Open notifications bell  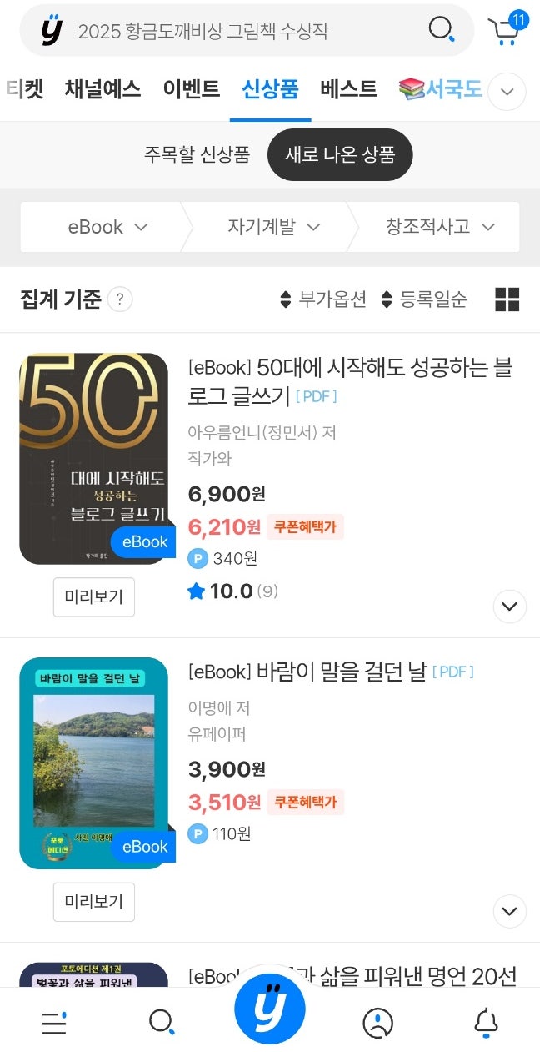[x=486, y=1022]
